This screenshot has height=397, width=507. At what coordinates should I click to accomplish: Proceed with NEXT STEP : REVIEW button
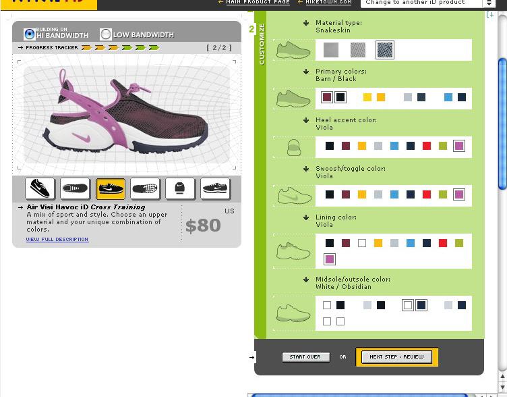click(396, 357)
